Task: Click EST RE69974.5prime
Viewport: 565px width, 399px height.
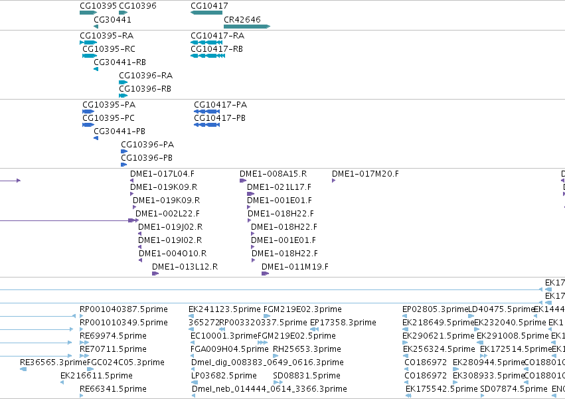Action: click(x=84, y=343)
